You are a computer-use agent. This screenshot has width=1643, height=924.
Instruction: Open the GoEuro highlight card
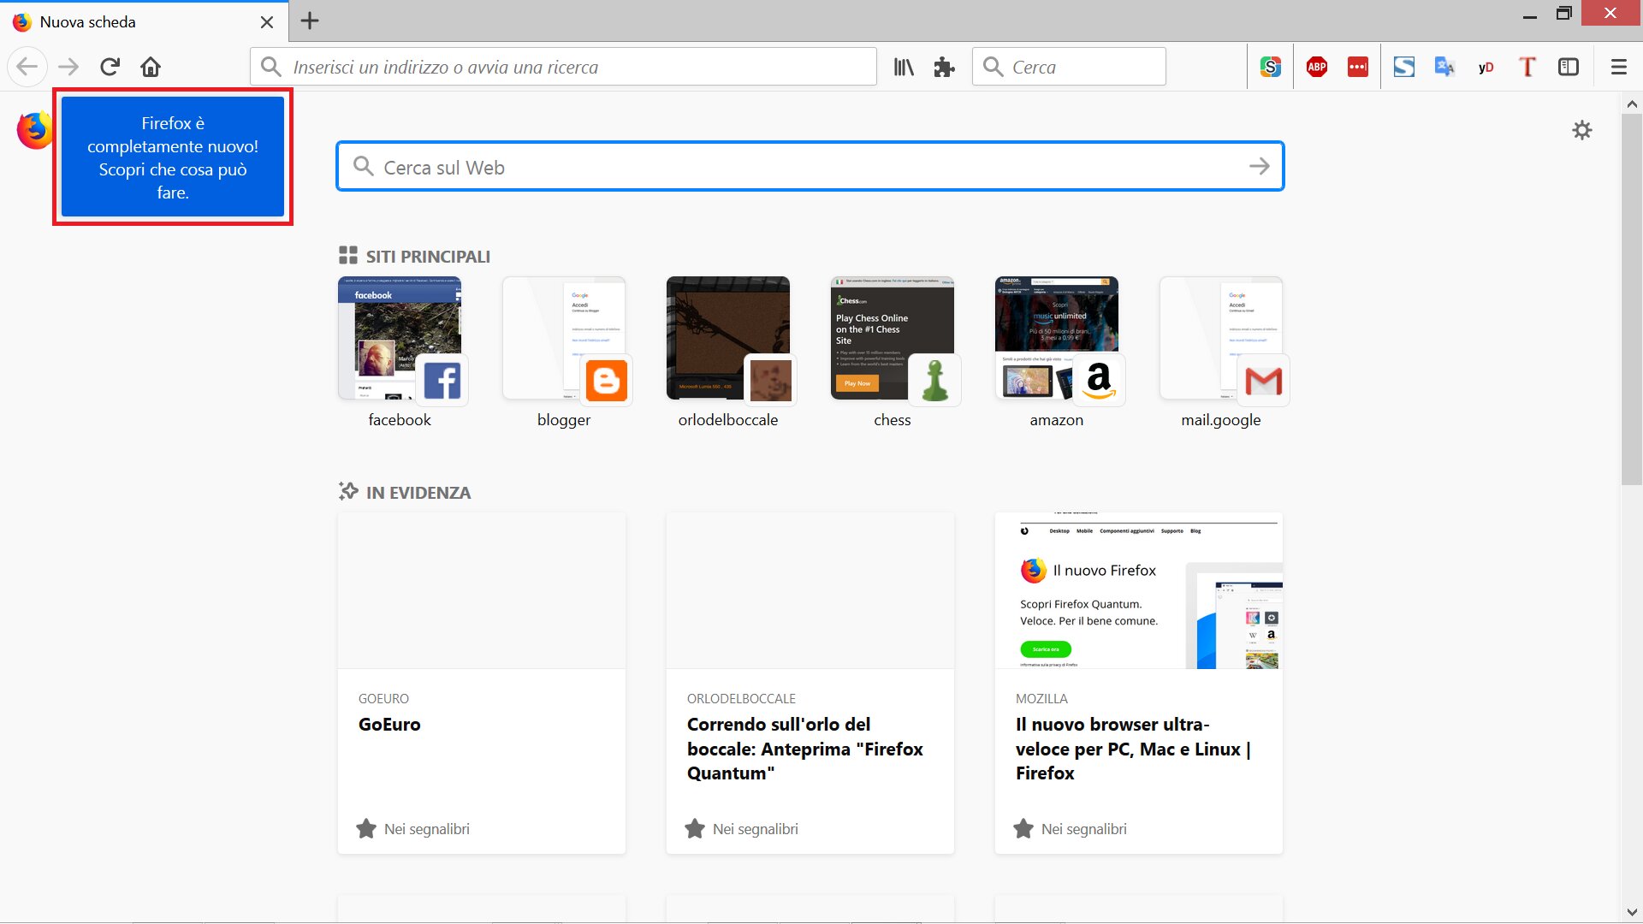(x=481, y=682)
